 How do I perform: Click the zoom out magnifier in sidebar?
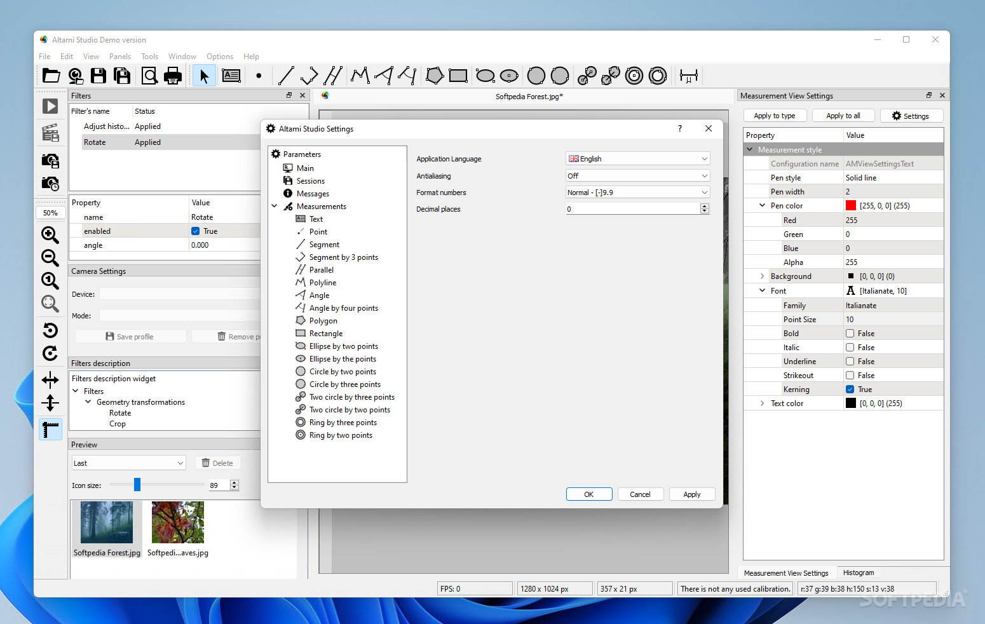pyautogui.click(x=50, y=257)
